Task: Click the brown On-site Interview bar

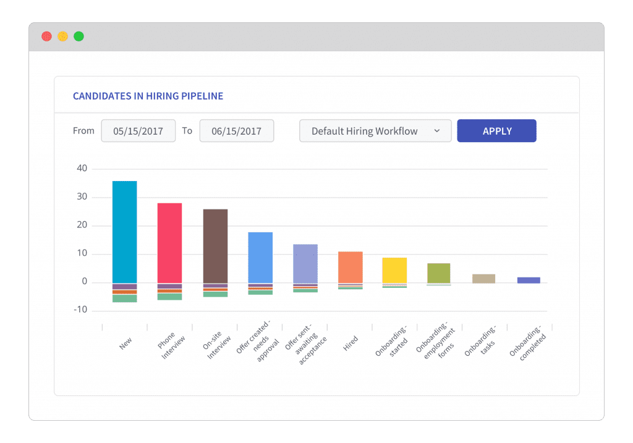Action: [x=215, y=246]
